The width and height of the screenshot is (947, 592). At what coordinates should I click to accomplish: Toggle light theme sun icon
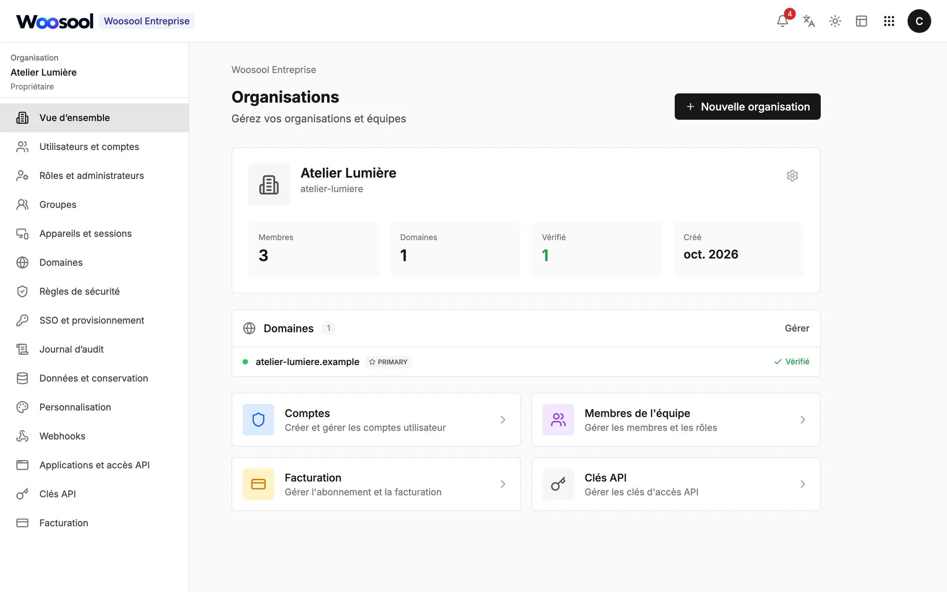(x=835, y=21)
